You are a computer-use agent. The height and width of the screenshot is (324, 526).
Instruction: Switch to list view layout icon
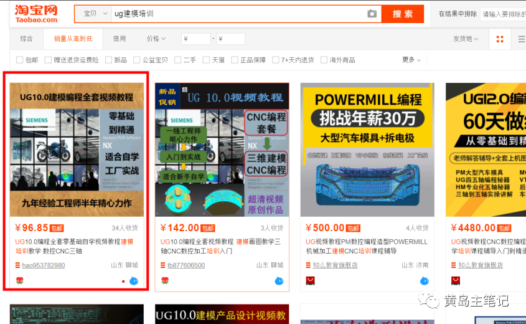(x=521, y=39)
